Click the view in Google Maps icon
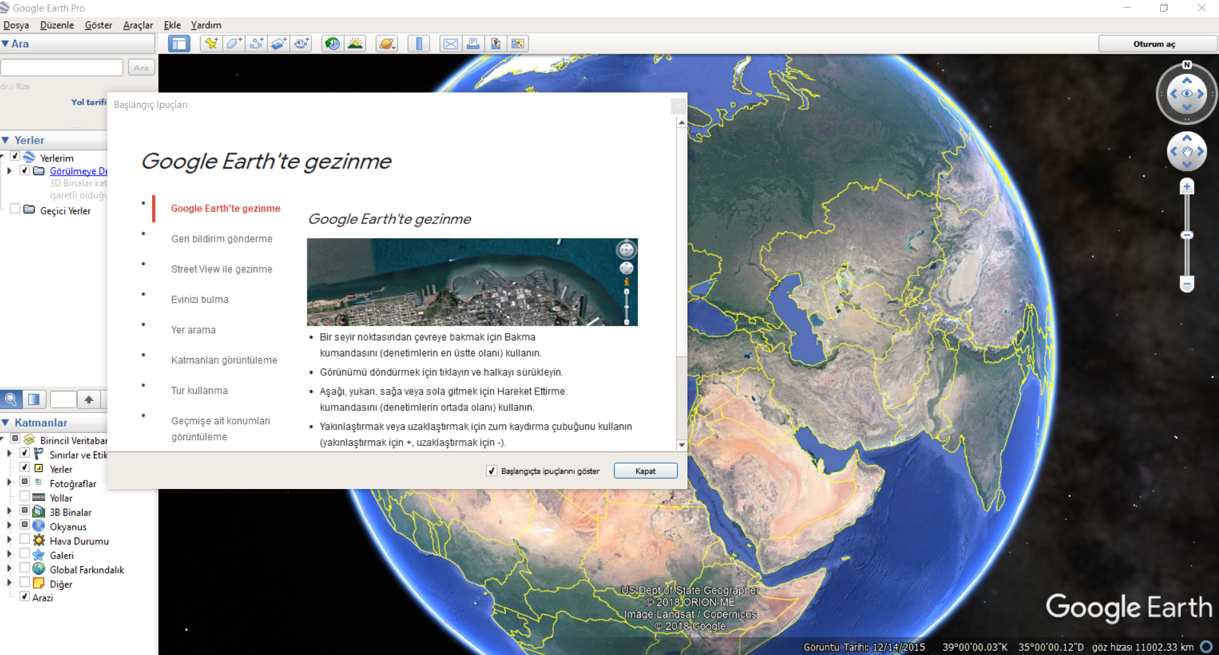Screen dimensions: 1219x655 517,43
